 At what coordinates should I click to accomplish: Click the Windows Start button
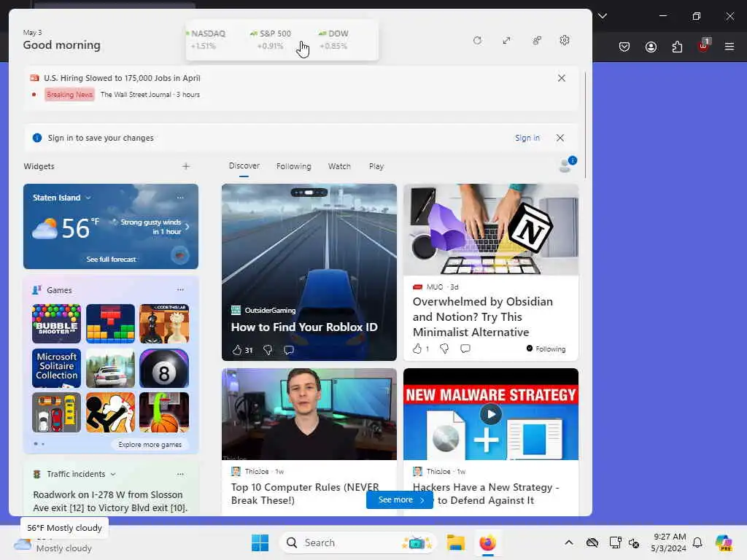(x=260, y=542)
